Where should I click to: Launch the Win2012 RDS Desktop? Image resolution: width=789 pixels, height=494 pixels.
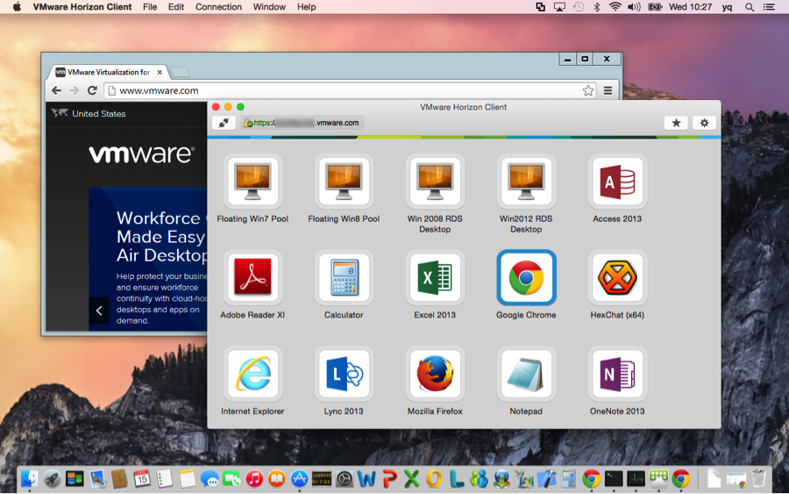[526, 181]
